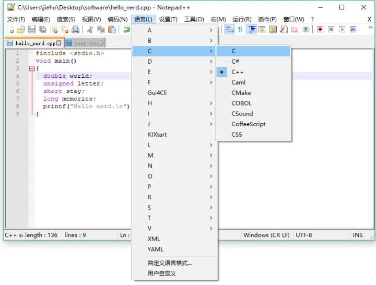Open folder as workspace icon
Viewport: 376px width, 285px height.
tap(295, 29)
